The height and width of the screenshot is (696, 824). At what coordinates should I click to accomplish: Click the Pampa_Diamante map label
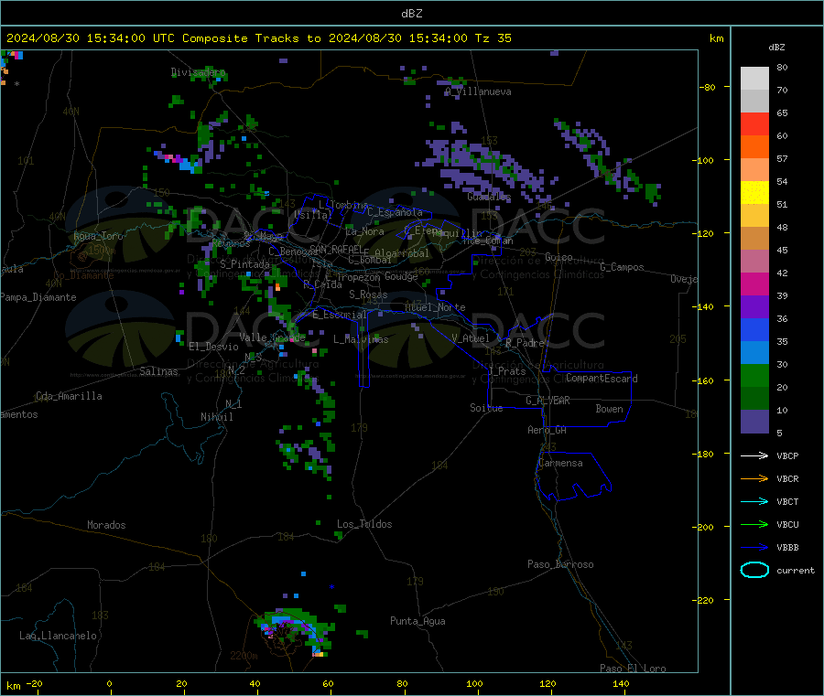pos(38,297)
